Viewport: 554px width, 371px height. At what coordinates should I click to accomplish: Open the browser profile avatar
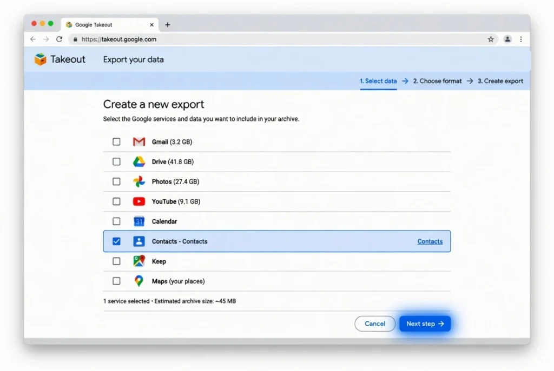pyautogui.click(x=507, y=39)
